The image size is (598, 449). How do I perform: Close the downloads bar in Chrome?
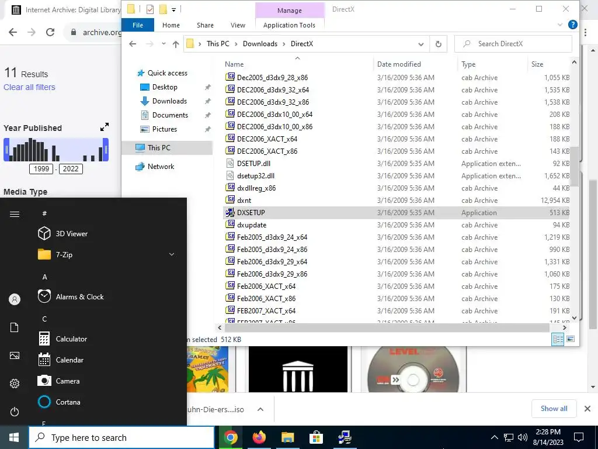tap(587, 409)
